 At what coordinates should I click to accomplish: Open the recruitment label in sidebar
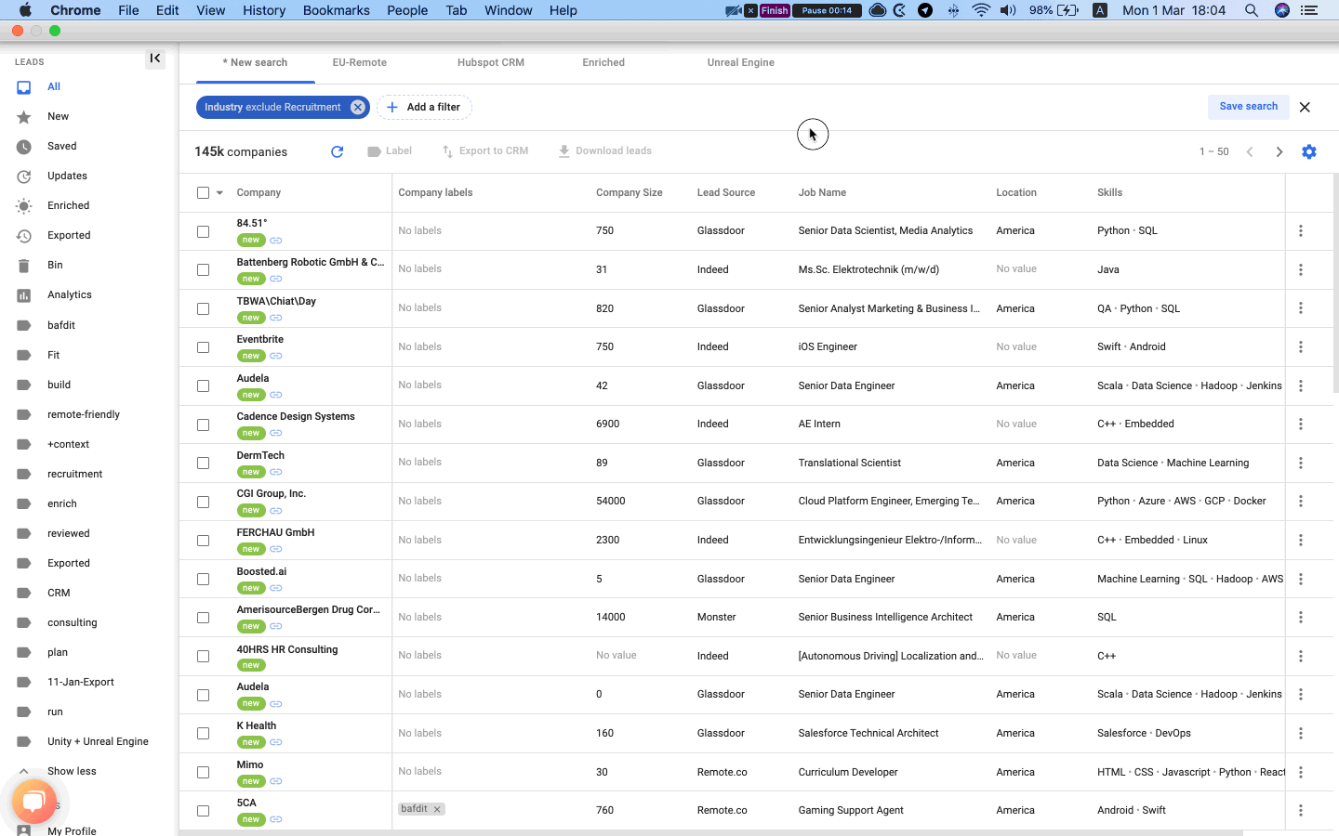(75, 474)
